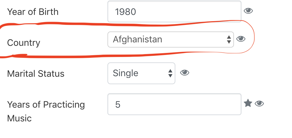Place cursor on the 1980 value
Image resolution: width=292 pixels, height=138 pixels.
(126, 12)
